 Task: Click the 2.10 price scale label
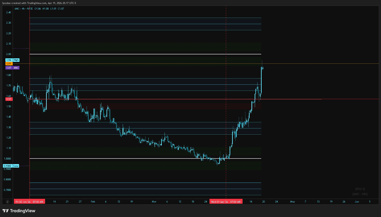point(9,44)
